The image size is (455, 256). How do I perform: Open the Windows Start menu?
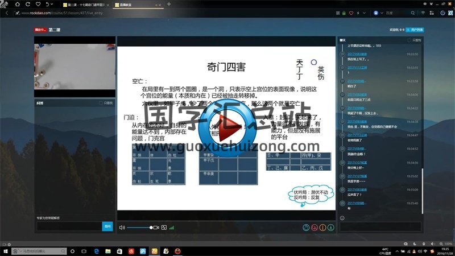(5, 251)
